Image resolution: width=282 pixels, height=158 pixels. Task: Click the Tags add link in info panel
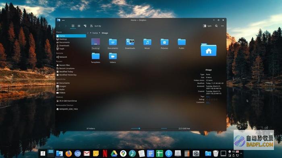208,97
